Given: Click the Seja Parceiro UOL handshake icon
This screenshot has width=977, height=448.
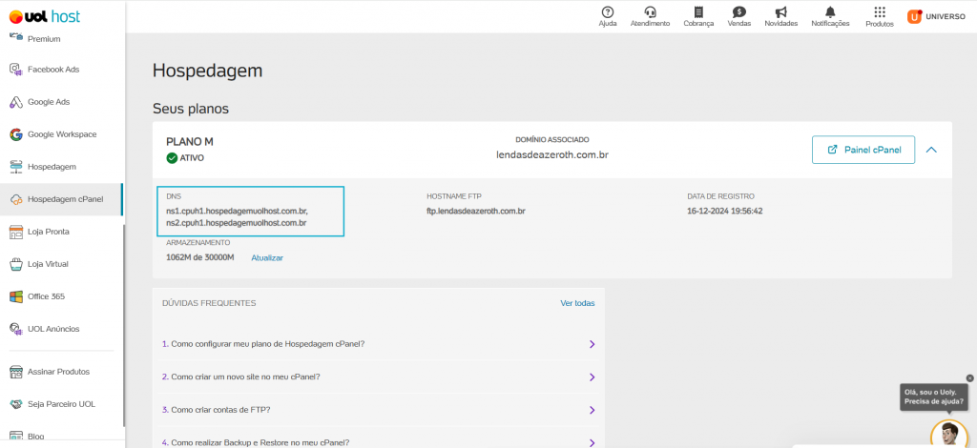Looking at the screenshot, I should [16, 404].
